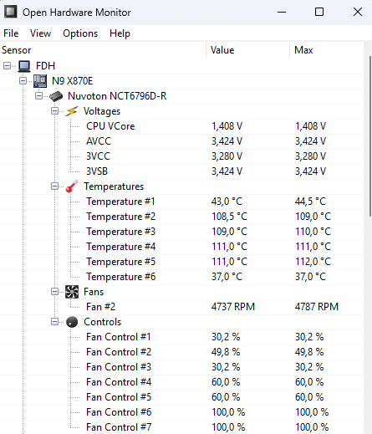Open the Options menu
The image size is (372, 434).
click(x=80, y=33)
